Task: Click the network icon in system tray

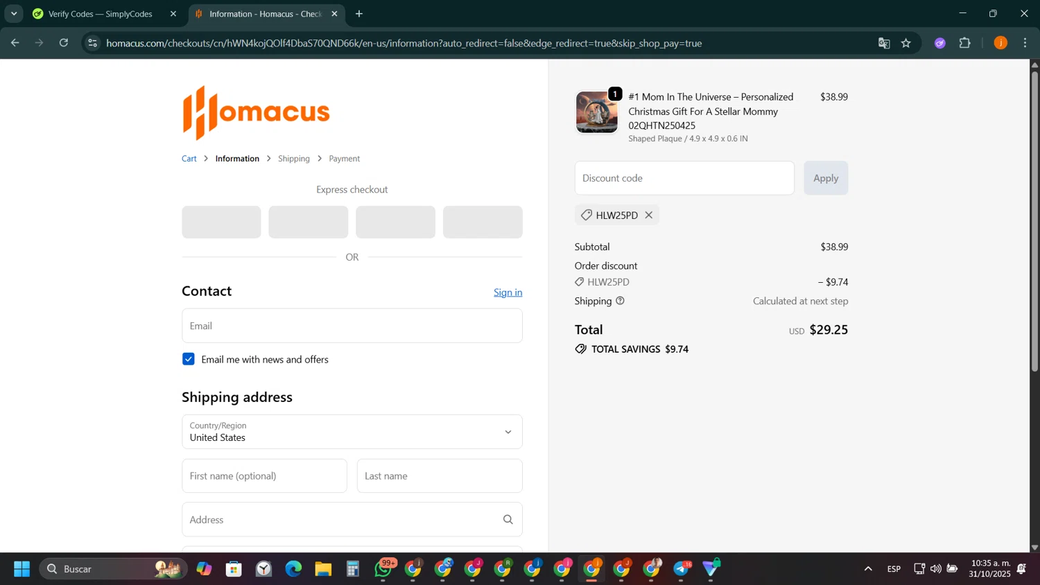Action: coord(919,569)
